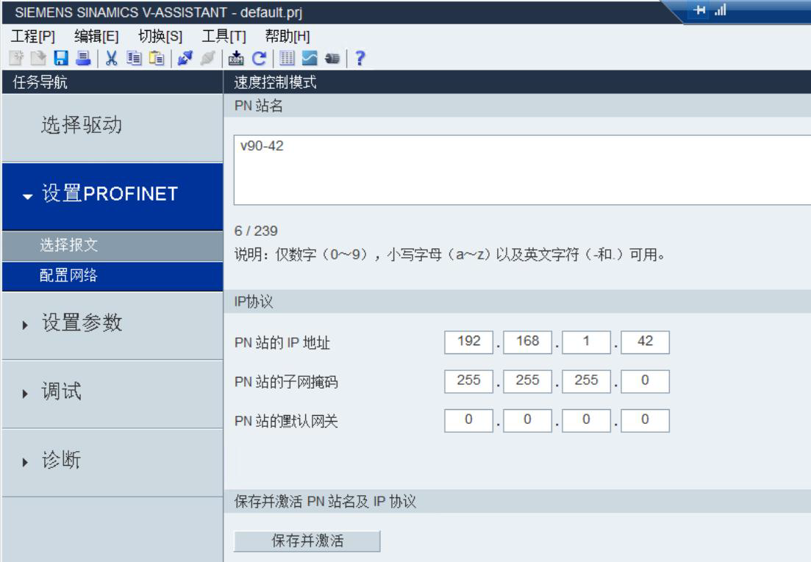811x562 pixels.
Task: Click the IP address third octet field 1
Action: click(x=587, y=342)
